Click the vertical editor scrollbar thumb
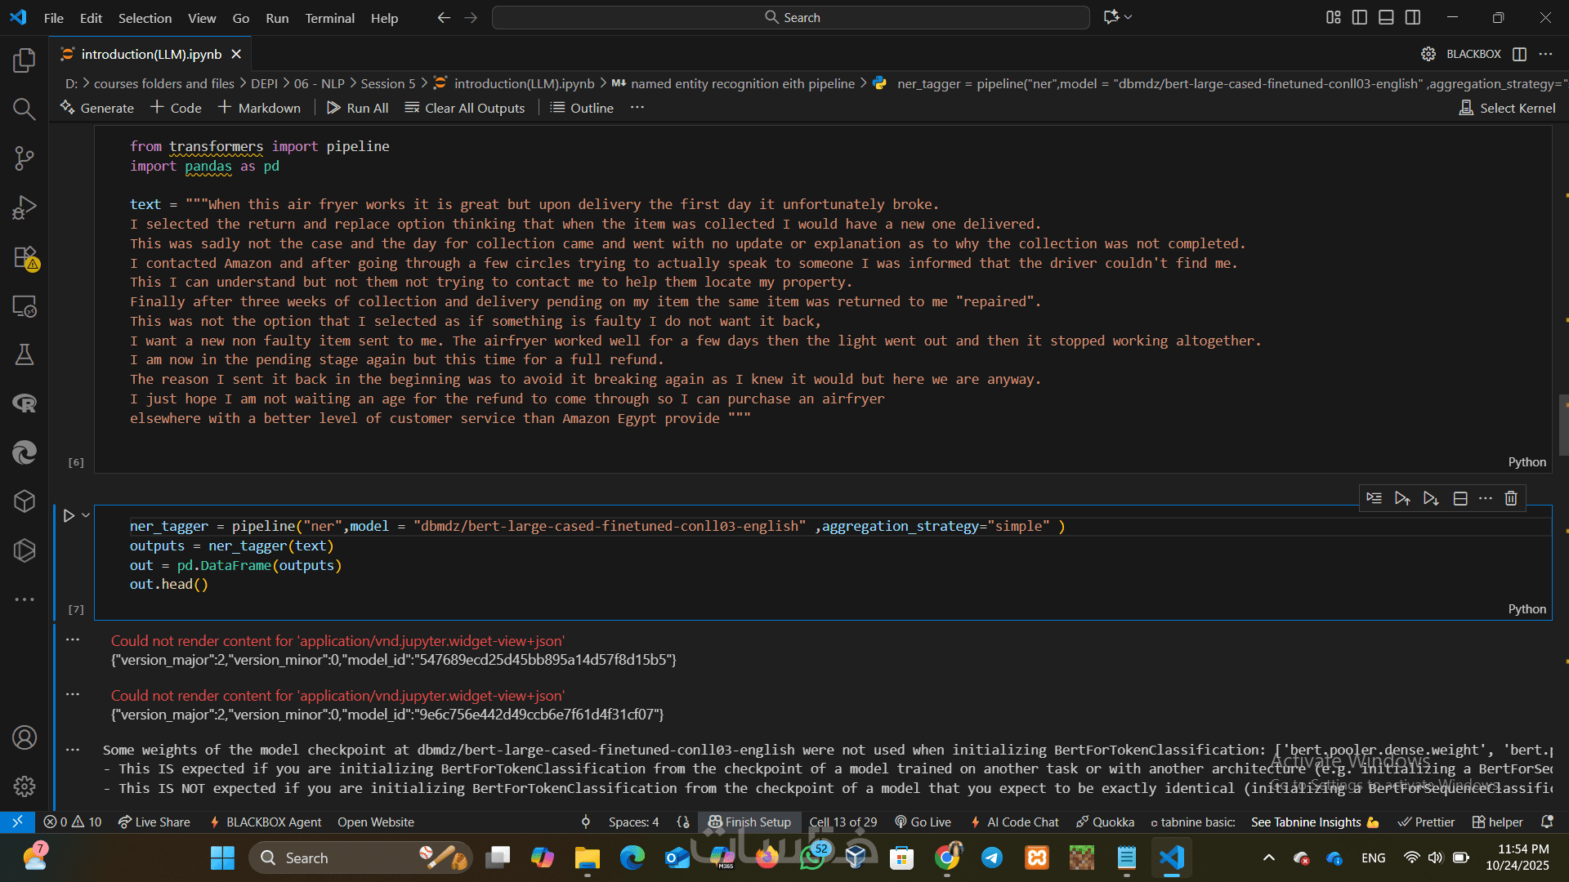This screenshot has height=882, width=1569. 1563,425
